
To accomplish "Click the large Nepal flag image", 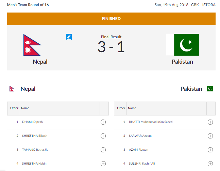I will click(32, 45).
